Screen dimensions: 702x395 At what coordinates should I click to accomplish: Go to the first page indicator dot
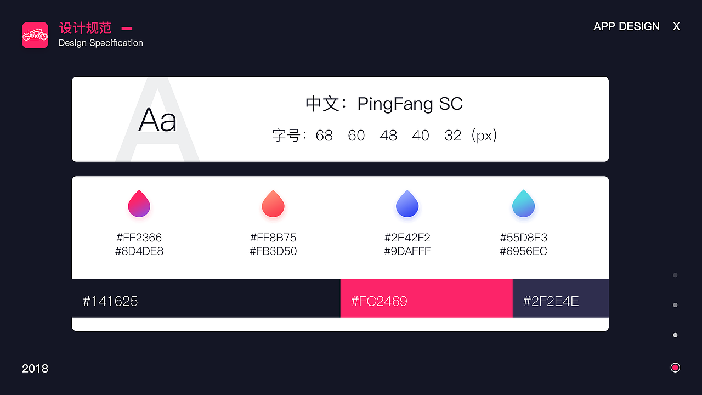pos(675,275)
